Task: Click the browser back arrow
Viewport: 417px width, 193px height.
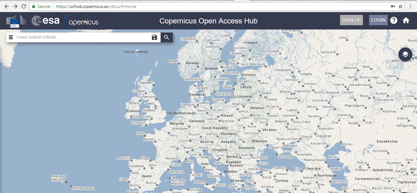Action: click(7, 6)
